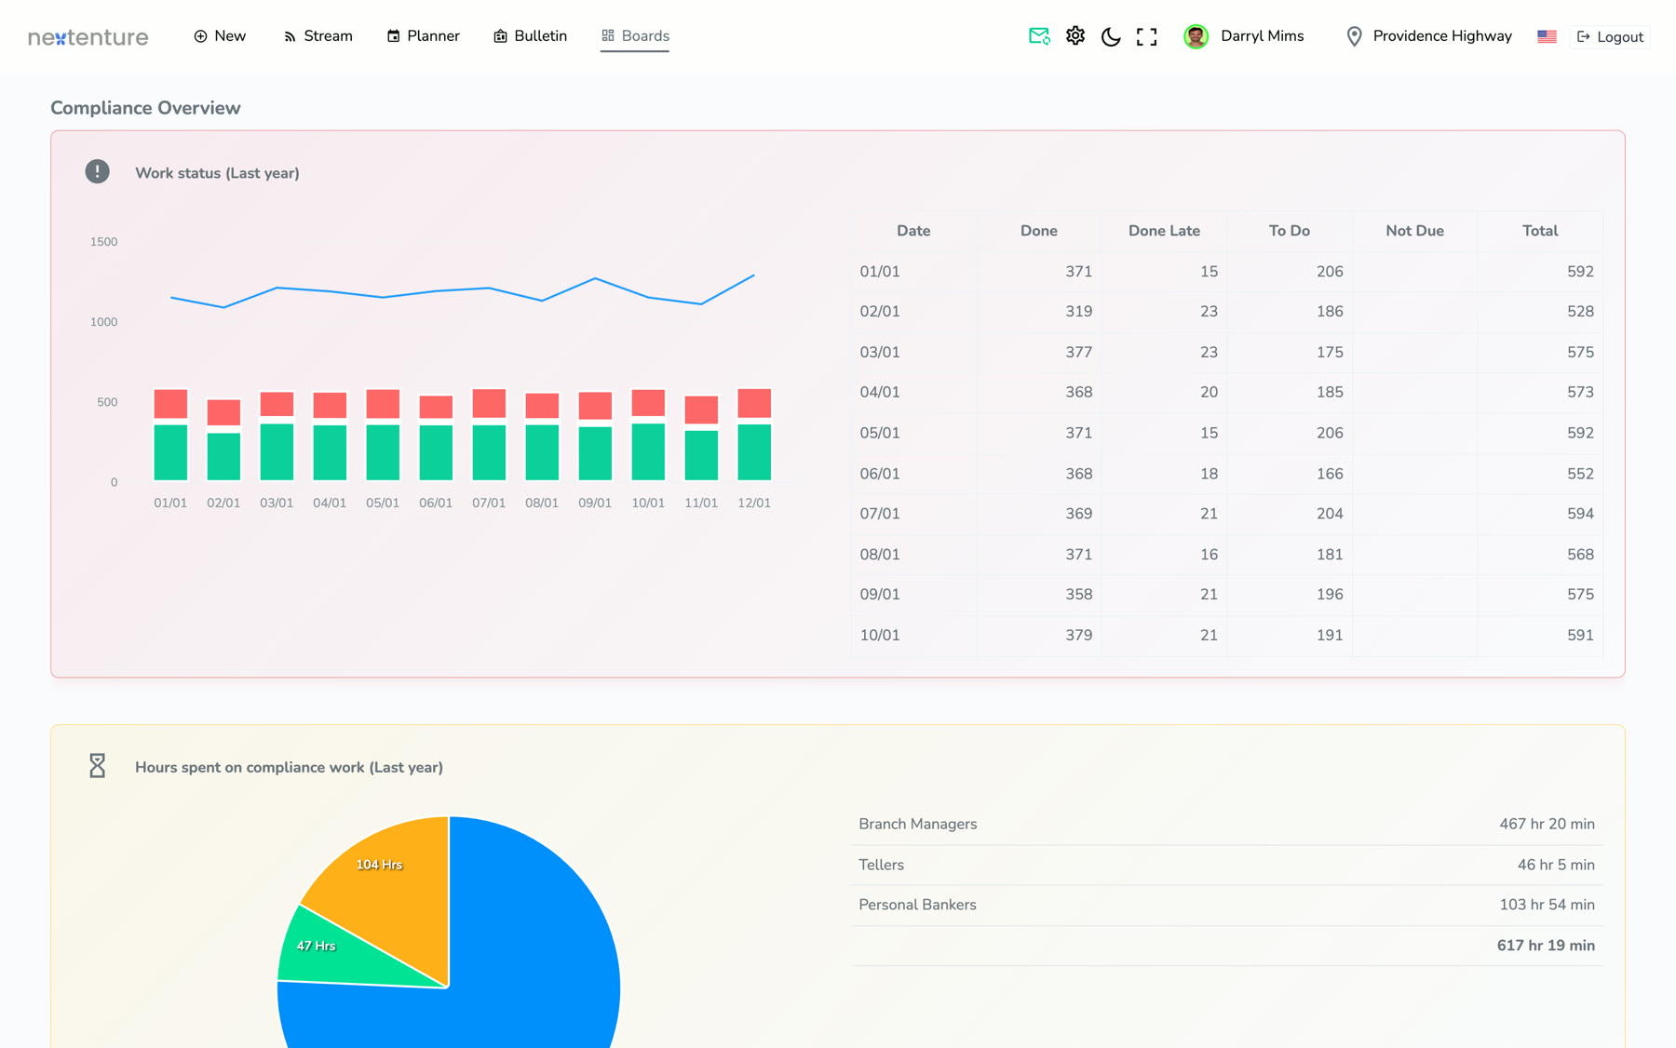Go to the Planner page
Image resolution: width=1676 pixels, height=1048 pixels.
423,36
